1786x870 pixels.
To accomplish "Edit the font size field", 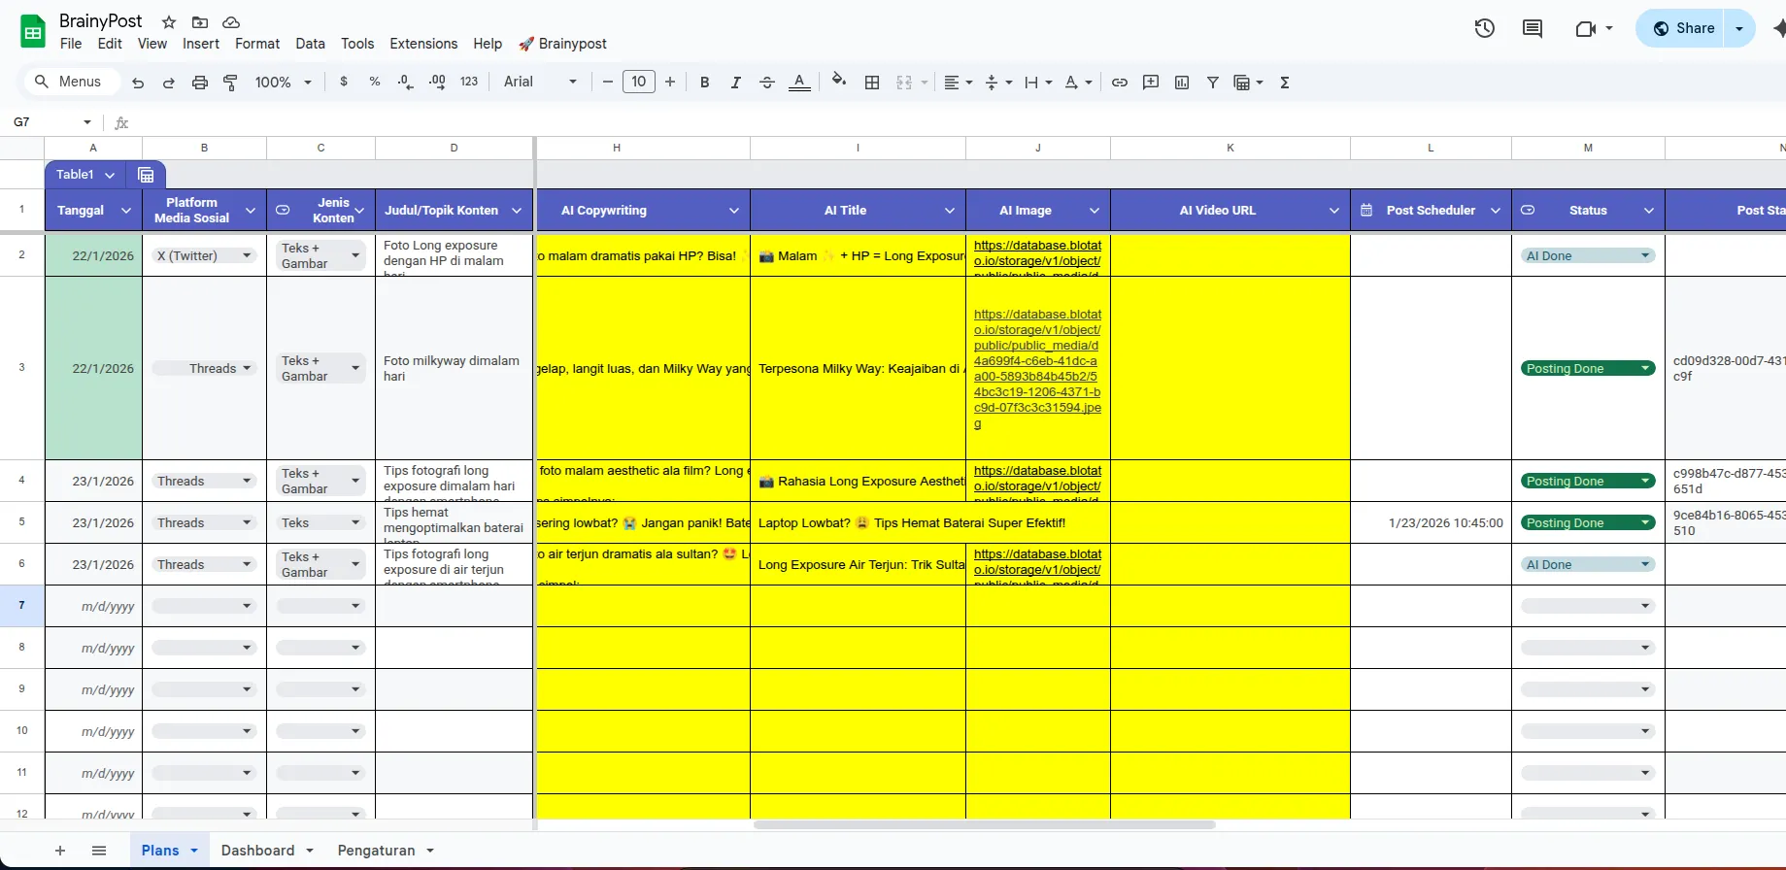I will pyautogui.click(x=639, y=82).
